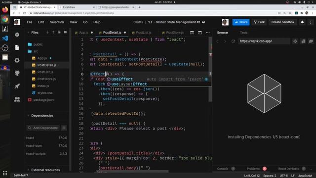
Task: Toggle split editor layout icon
Action: (x=192, y=33)
